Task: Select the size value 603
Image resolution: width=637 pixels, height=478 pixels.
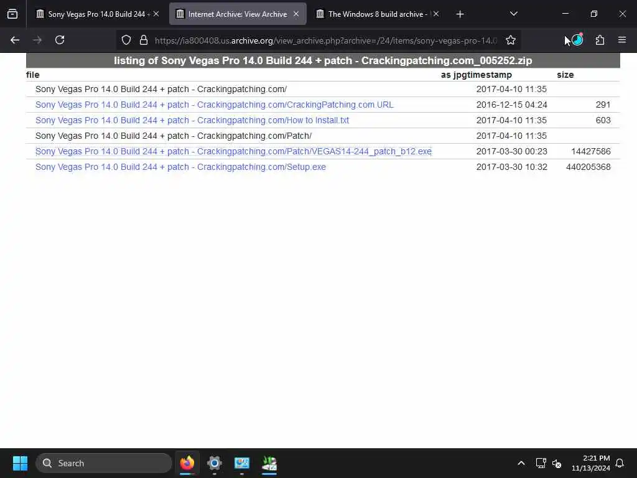Action: tap(603, 120)
